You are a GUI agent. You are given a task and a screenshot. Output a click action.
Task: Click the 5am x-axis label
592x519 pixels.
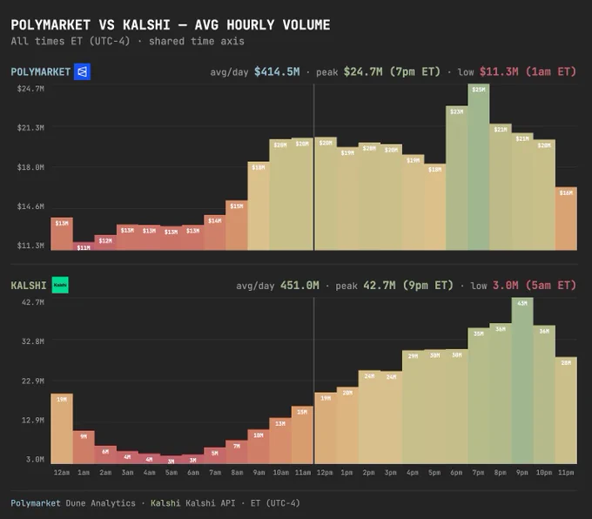[171, 473]
